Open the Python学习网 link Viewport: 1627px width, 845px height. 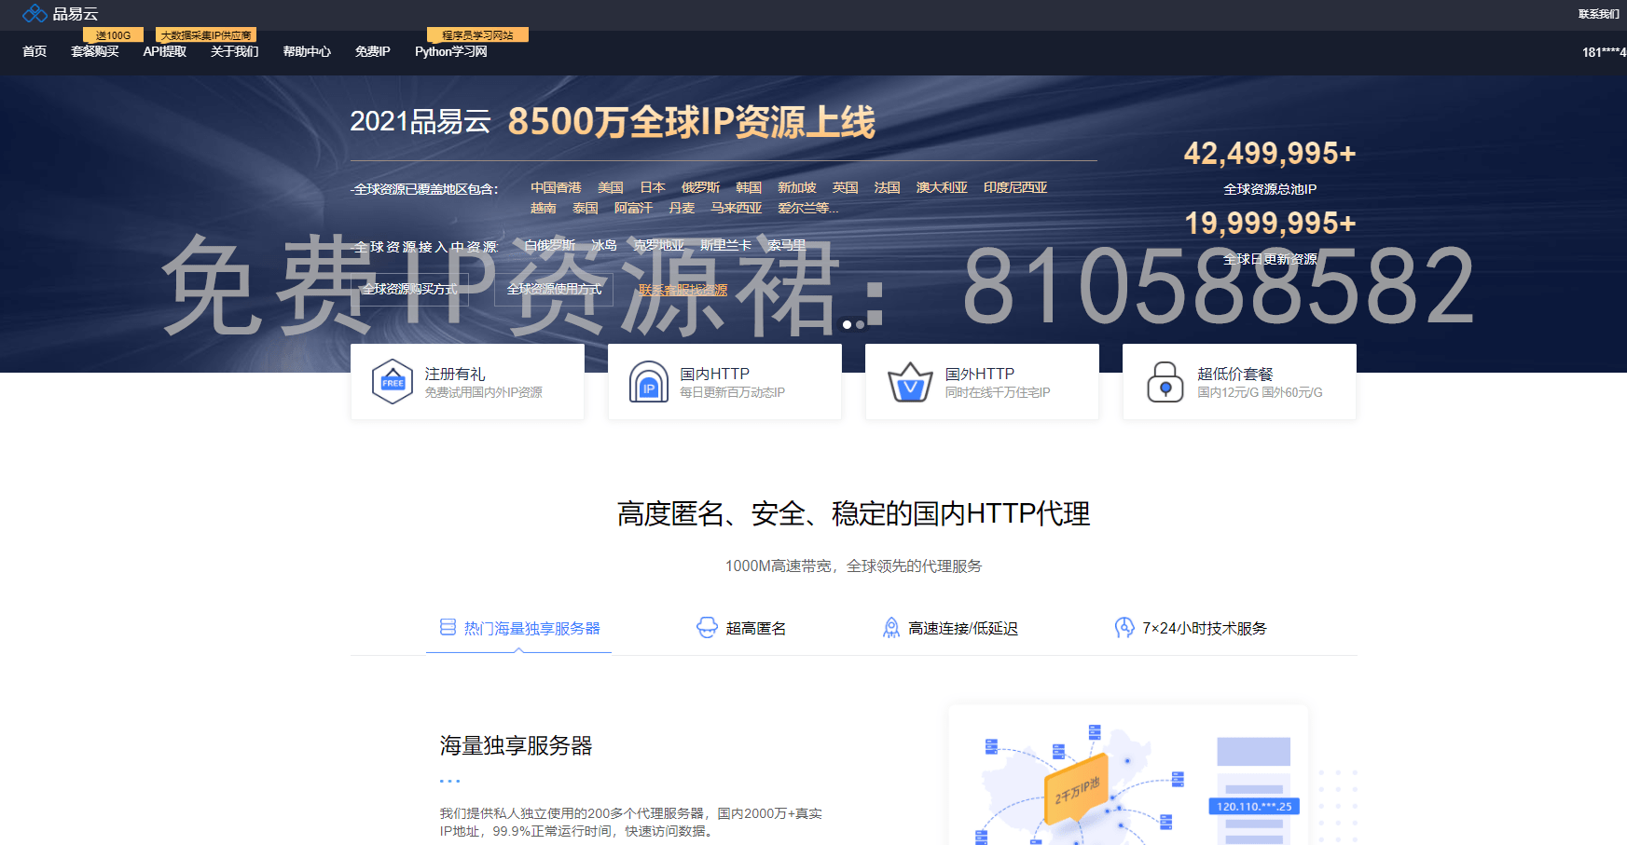click(x=451, y=51)
